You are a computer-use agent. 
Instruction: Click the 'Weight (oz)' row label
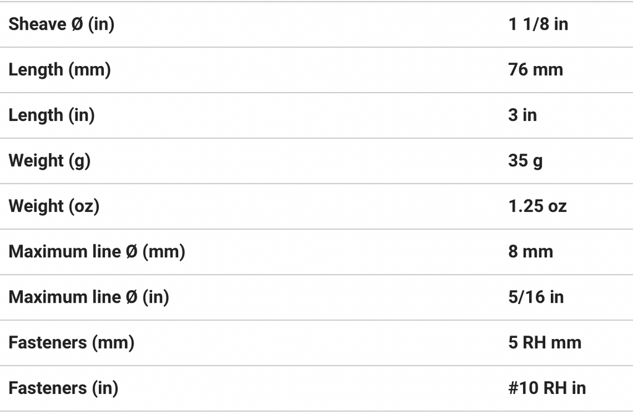[54, 206]
